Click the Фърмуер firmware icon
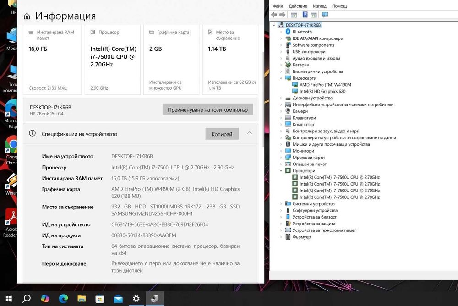 288,237
